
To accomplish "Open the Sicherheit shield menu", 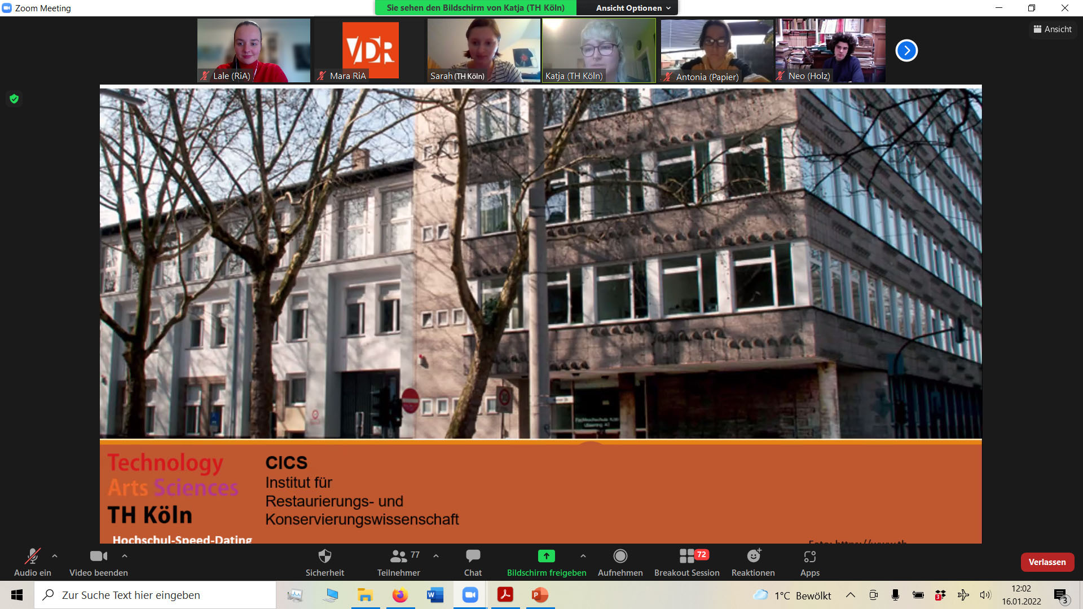I will pyautogui.click(x=324, y=563).
